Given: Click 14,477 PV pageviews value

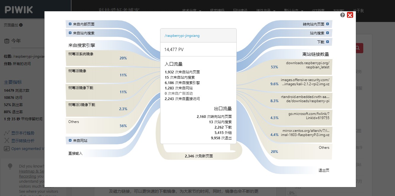Looking at the screenshot, I should tap(174, 50).
